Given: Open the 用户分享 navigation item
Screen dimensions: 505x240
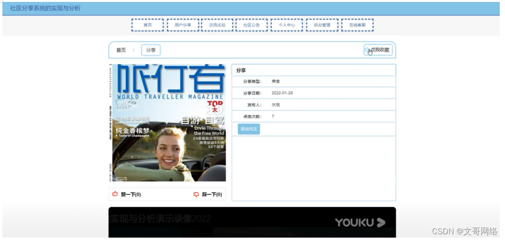Looking at the screenshot, I should [183, 25].
